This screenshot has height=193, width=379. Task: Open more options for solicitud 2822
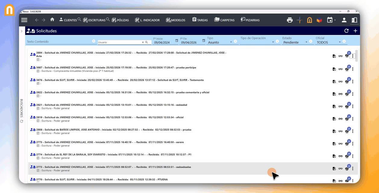tap(353, 94)
